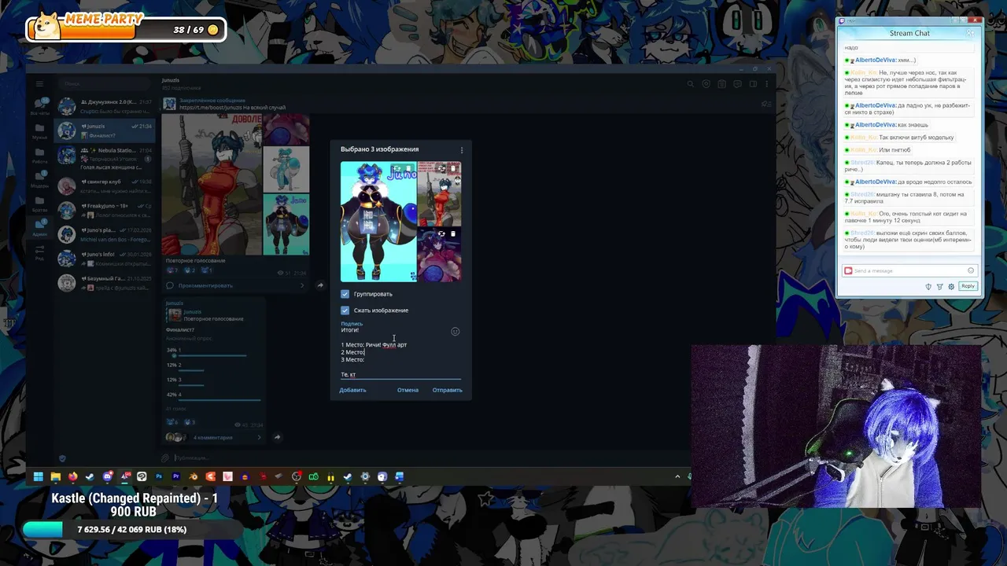Open Premiere Pro from taskbar
Screen dimensions: 1007x566
coord(176,476)
